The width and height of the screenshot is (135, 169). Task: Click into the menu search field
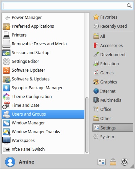67,6
